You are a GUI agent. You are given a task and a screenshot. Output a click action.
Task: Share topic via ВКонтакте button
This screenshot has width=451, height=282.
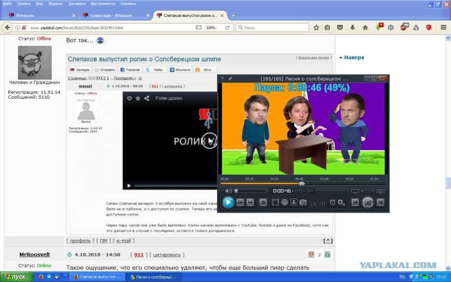click(180, 69)
